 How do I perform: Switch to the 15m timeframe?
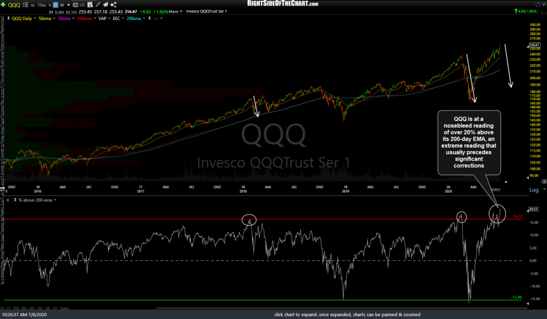[42, 5]
